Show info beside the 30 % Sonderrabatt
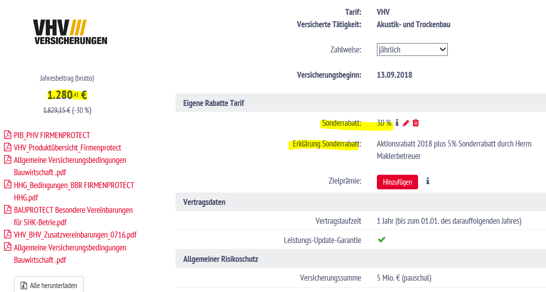546x292 pixels. [x=397, y=123]
